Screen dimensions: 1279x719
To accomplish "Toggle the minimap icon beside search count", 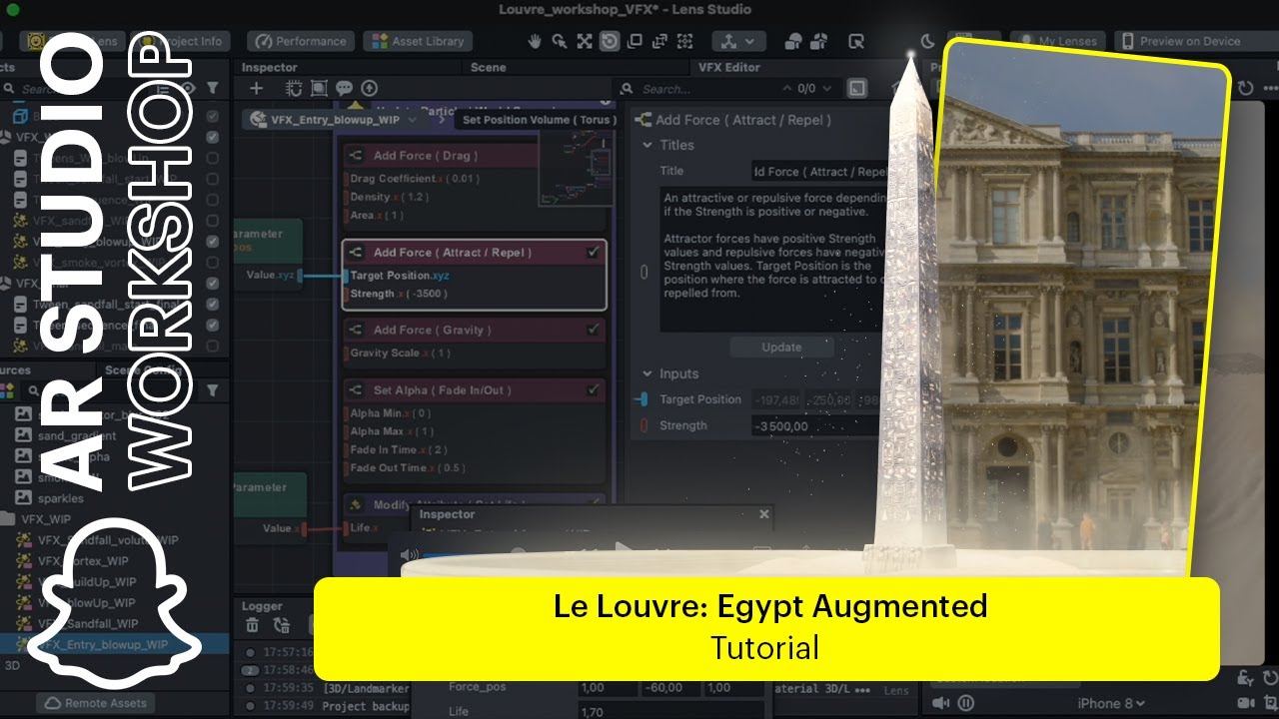I will click(857, 88).
